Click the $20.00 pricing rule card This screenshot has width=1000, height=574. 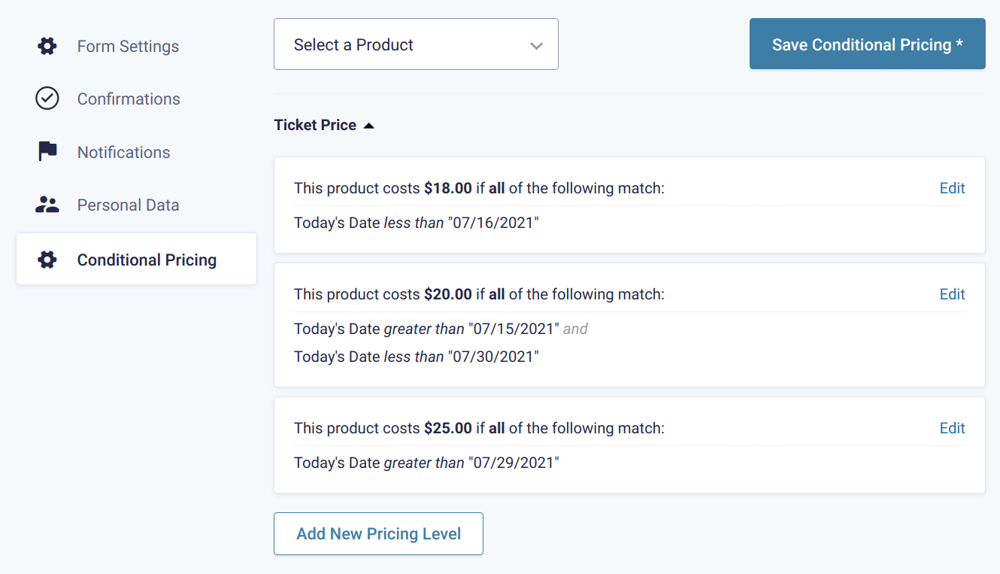[629, 325]
